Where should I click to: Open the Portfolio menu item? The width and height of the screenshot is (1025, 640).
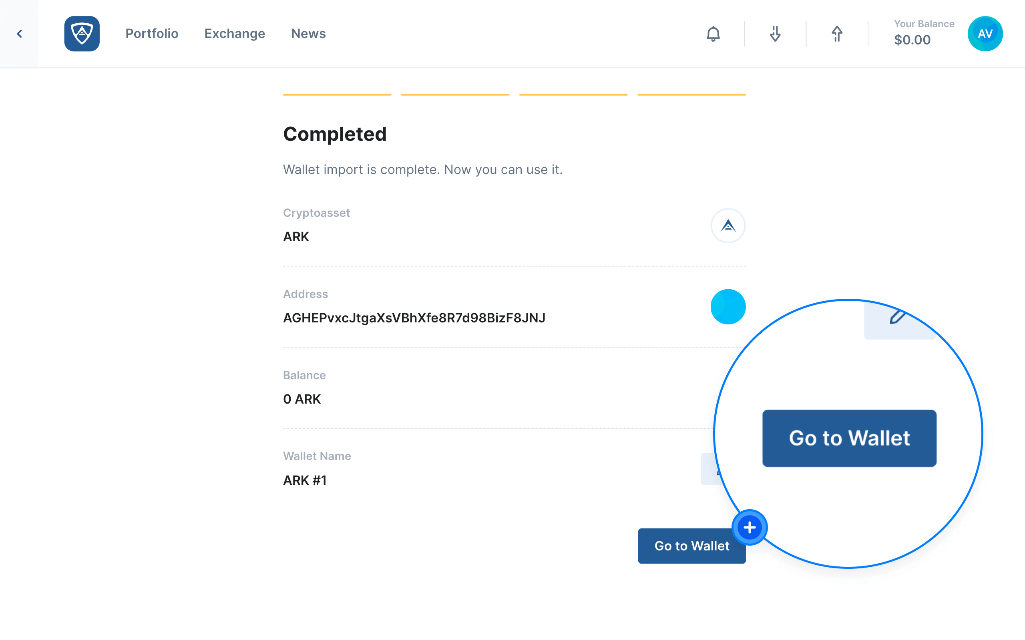pos(152,34)
